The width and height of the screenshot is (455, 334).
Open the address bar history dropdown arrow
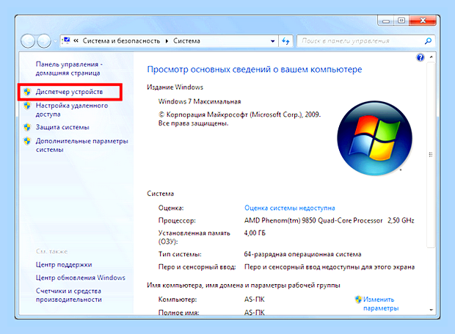(272, 41)
